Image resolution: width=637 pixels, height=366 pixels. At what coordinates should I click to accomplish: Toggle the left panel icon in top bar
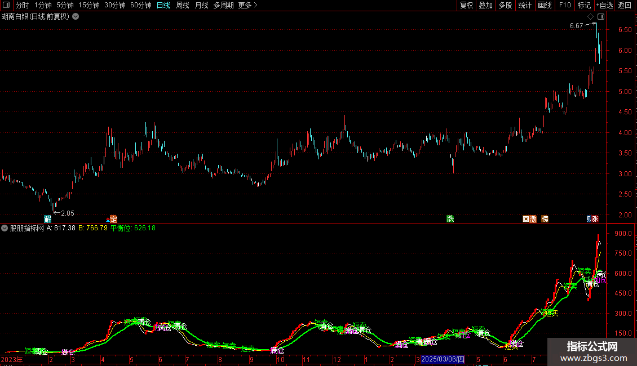click(x=6, y=5)
